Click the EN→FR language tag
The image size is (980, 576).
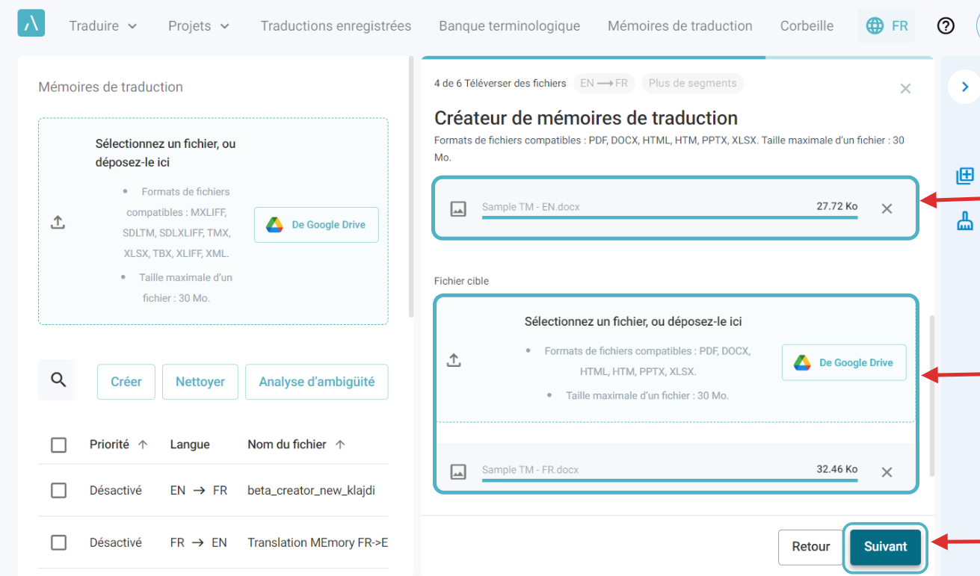click(x=604, y=84)
